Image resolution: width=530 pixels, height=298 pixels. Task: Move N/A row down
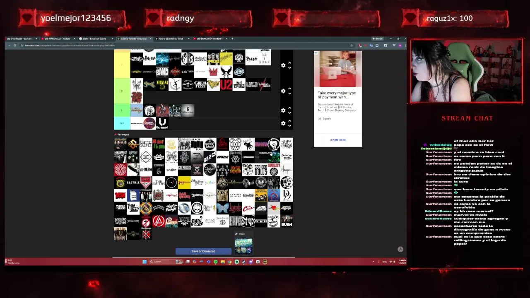[x=289, y=125]
